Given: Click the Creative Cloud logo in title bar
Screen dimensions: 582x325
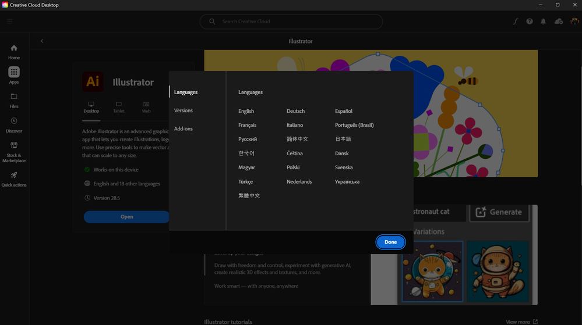Looking at the screenshot, I should [5, 5].
